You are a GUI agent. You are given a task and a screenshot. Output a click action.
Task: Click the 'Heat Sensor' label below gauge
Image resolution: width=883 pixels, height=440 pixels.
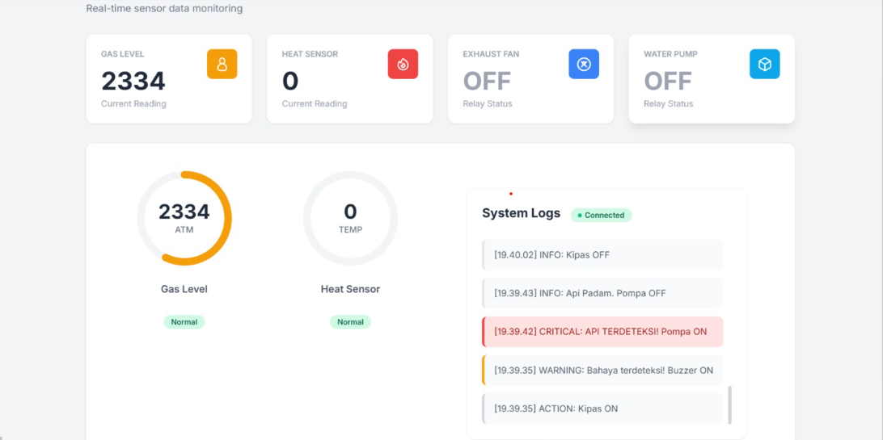[350, 289]
